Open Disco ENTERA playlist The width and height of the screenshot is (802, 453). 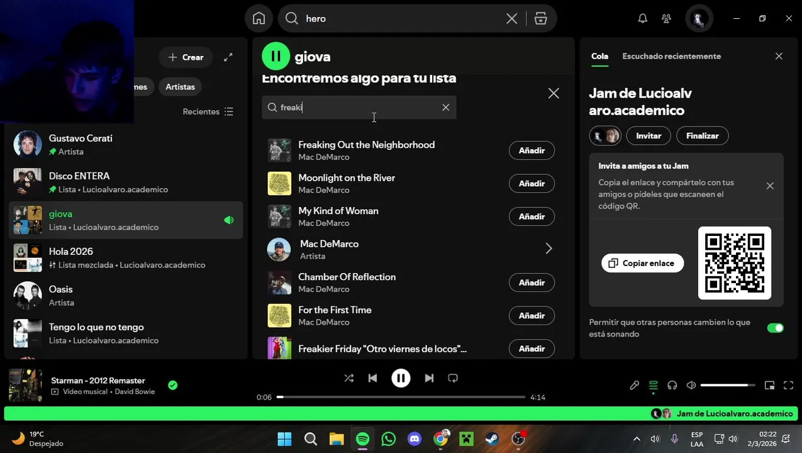pyautogui.click(x=126, y=182)
